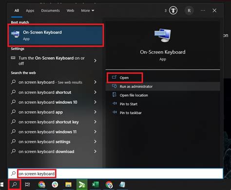231x190 pixels.
Task: Expand the More filter dropdown
Action: pyautogui.click(x=88, y=11)
